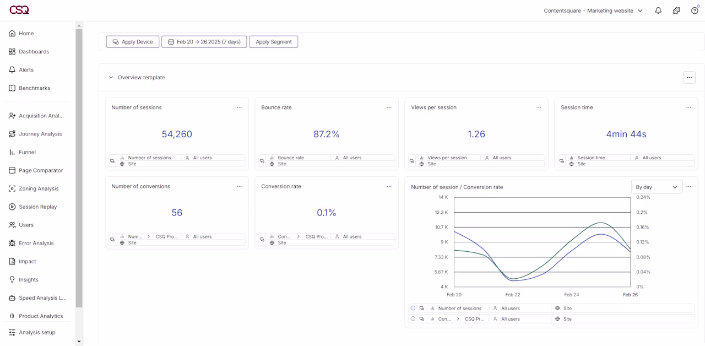Click the 87.2% bounce rate value
This screenshot has width=705, height=346.
point(327,134)
